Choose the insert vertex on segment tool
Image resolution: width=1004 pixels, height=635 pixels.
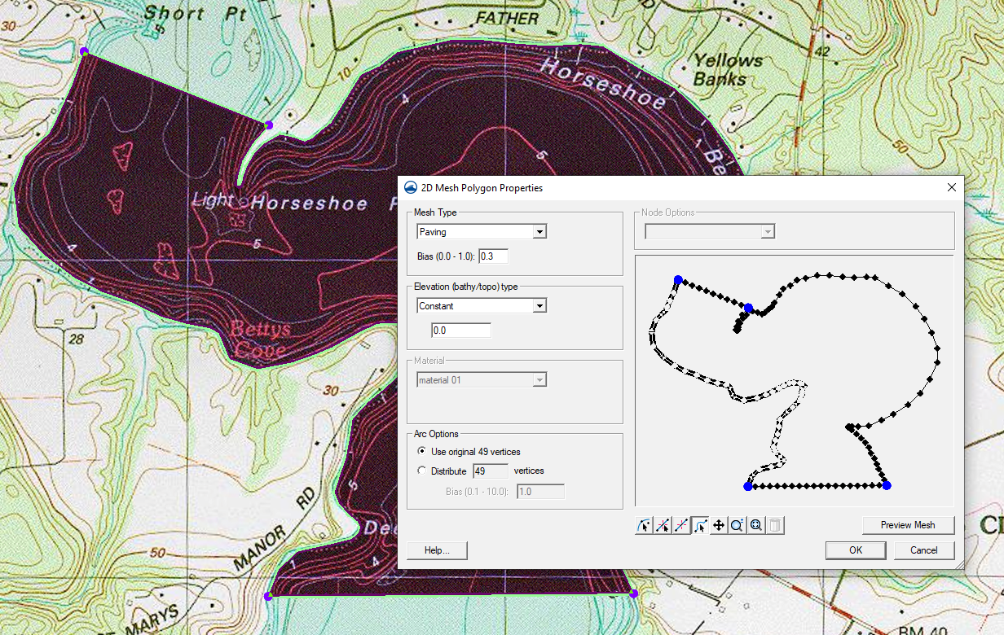pyautogui.click(x=680, y=525)
